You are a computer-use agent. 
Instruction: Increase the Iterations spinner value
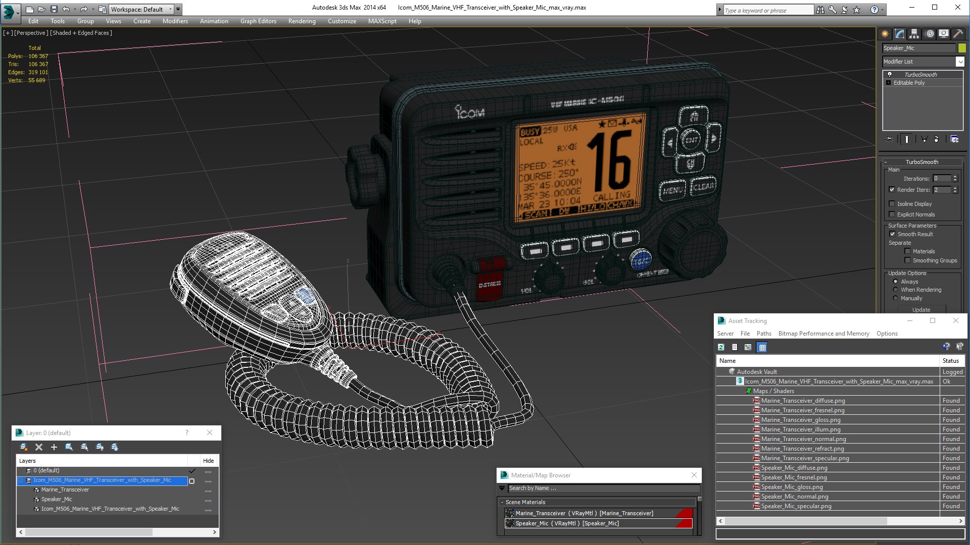point(955,177)
